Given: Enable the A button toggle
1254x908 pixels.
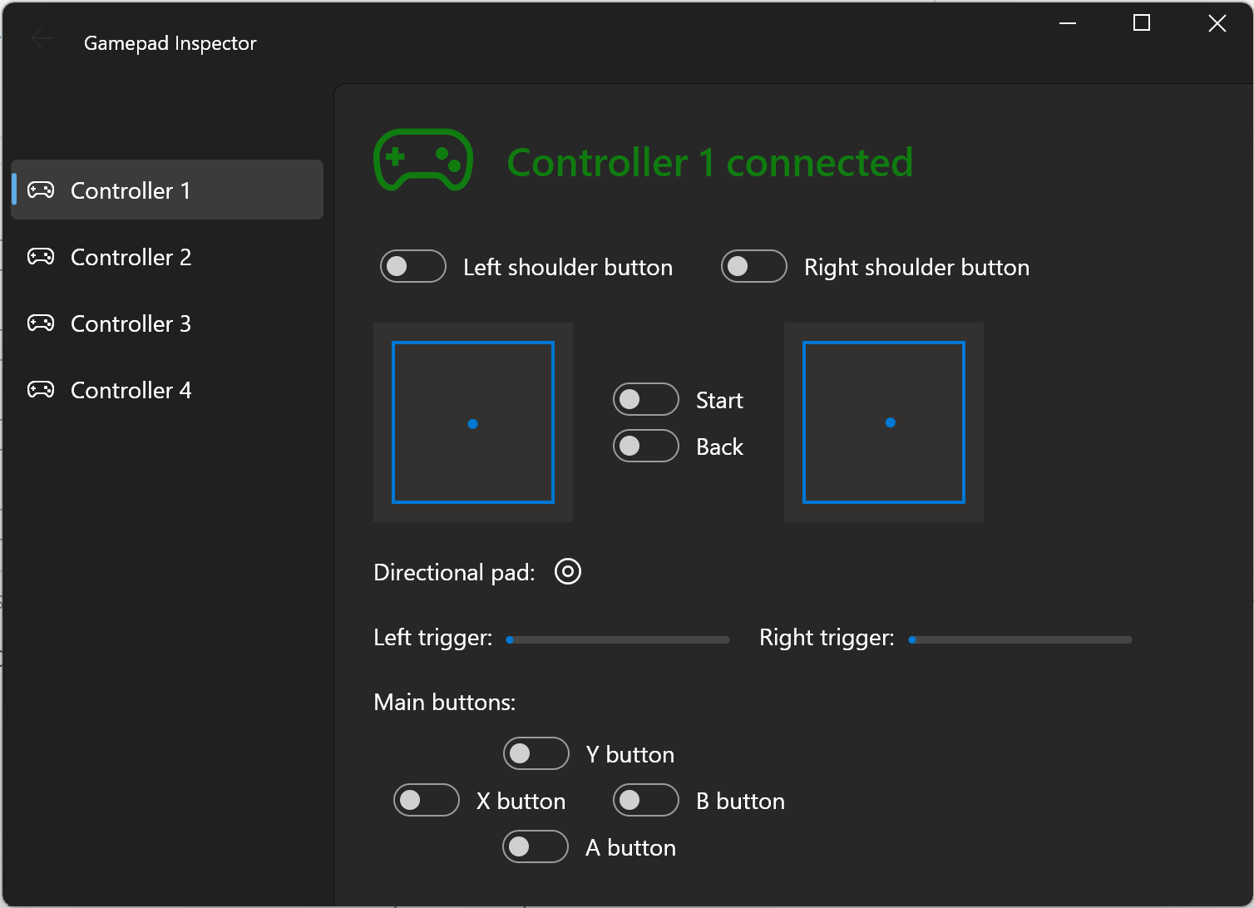Looking at the screenshot, I should [x=535, y=846].
